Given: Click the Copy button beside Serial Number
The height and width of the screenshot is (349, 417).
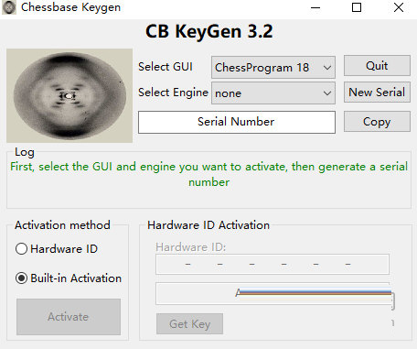Looking at the screenshot, I should (x=377, y=122).
